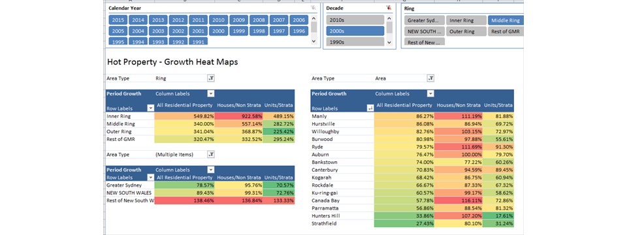Image resolution: width=627 pixels, height=235 pixels.
Task: Select Outer Ring in Ring slicer
Action: pyautogui.click(x=466, y=31)
